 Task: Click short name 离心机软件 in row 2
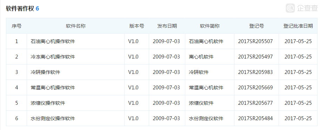(x=201, y=57)
